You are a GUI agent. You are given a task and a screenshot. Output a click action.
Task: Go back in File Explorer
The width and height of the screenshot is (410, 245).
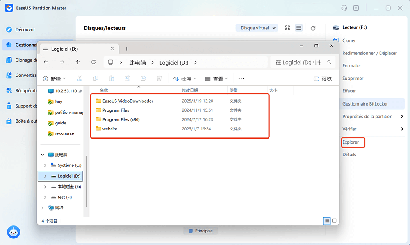pyautogui.click(x=46, y=62)
